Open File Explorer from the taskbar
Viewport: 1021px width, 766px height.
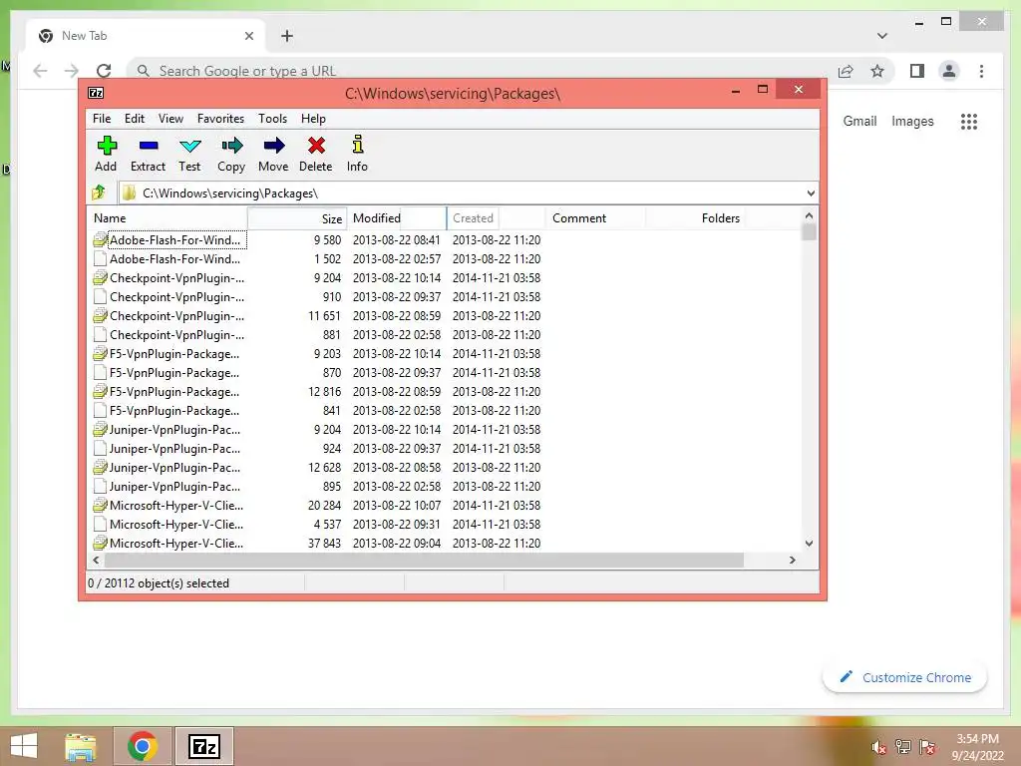point(81,746)
